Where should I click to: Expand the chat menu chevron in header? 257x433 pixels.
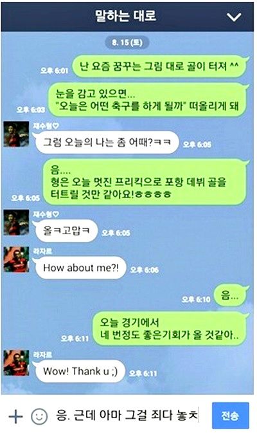[234, 17]
